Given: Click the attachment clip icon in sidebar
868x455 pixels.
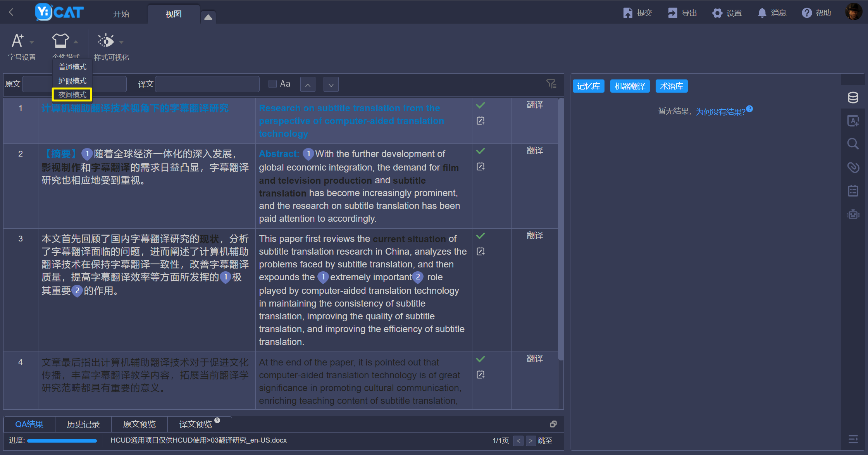Looking at the screenshot, I should [853, 167].
